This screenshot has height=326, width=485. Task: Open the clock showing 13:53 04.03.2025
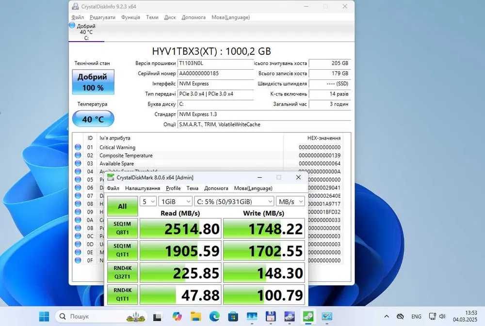465,316
